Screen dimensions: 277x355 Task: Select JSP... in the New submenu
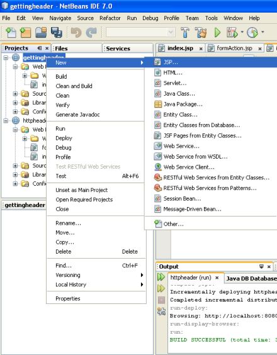pos(211,62)
